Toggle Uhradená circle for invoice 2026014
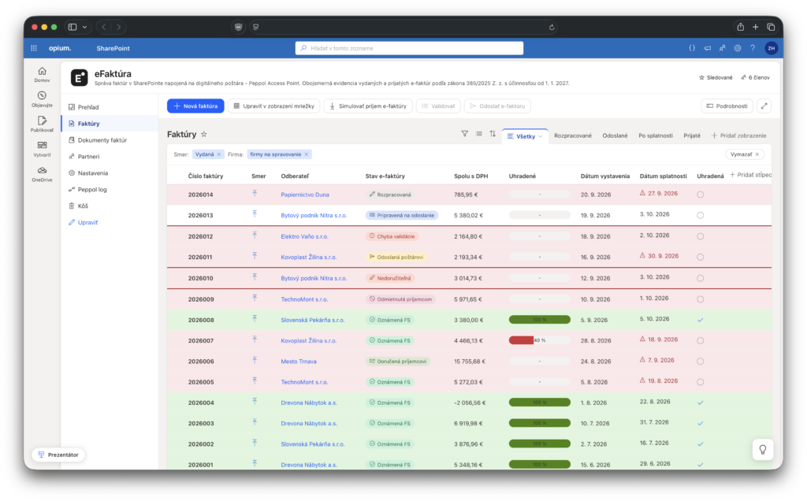 coord(701,195)
